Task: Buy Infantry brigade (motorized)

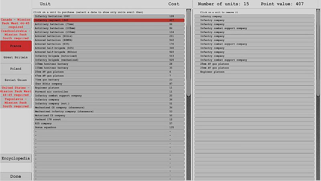Action: (109, 56)
